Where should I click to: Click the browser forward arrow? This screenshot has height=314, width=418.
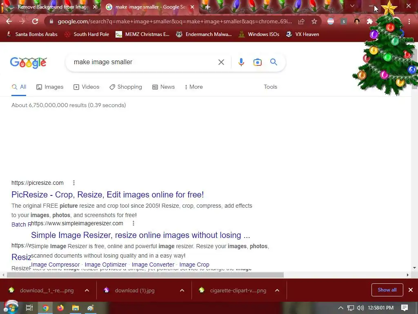(22, 21)
